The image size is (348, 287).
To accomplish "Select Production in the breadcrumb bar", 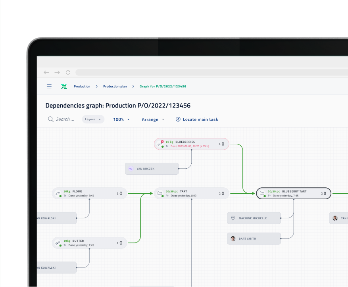I will [x=82, y=86].
